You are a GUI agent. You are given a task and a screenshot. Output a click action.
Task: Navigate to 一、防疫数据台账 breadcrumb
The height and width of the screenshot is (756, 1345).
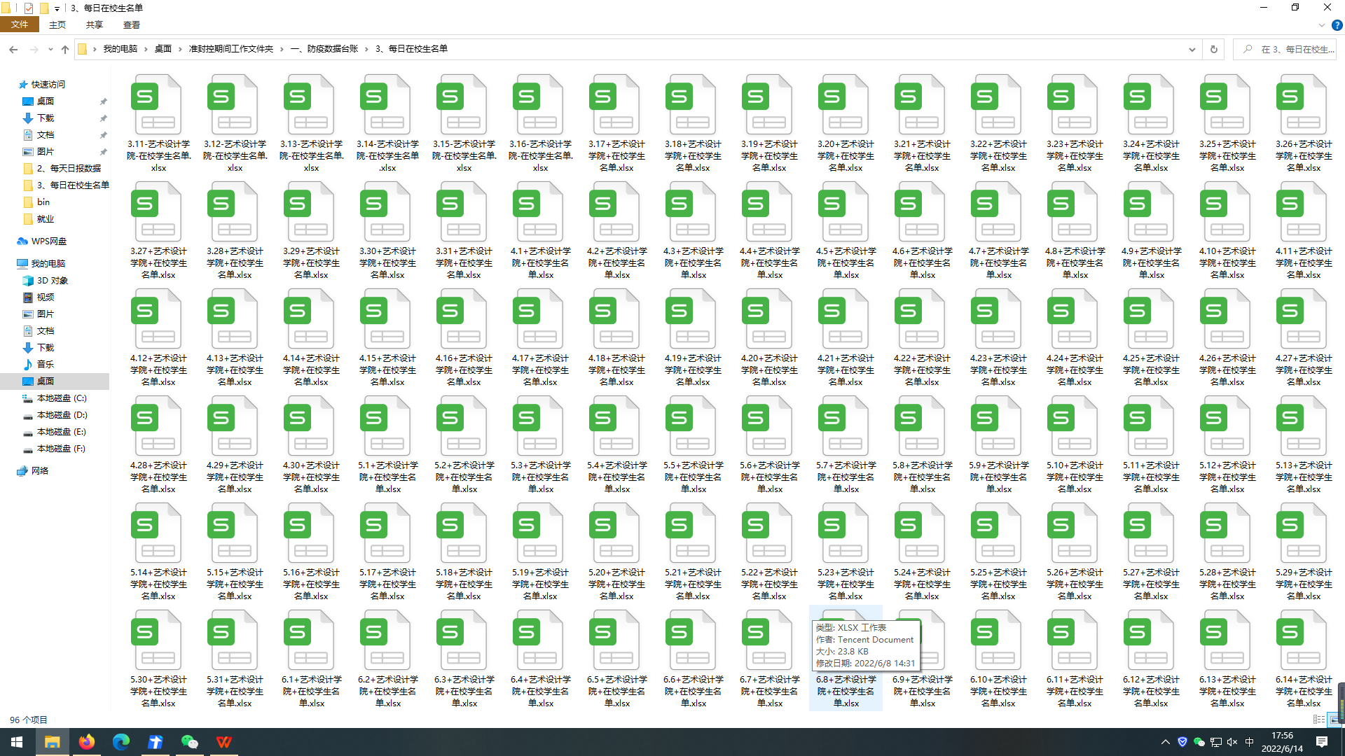(324, 49)
